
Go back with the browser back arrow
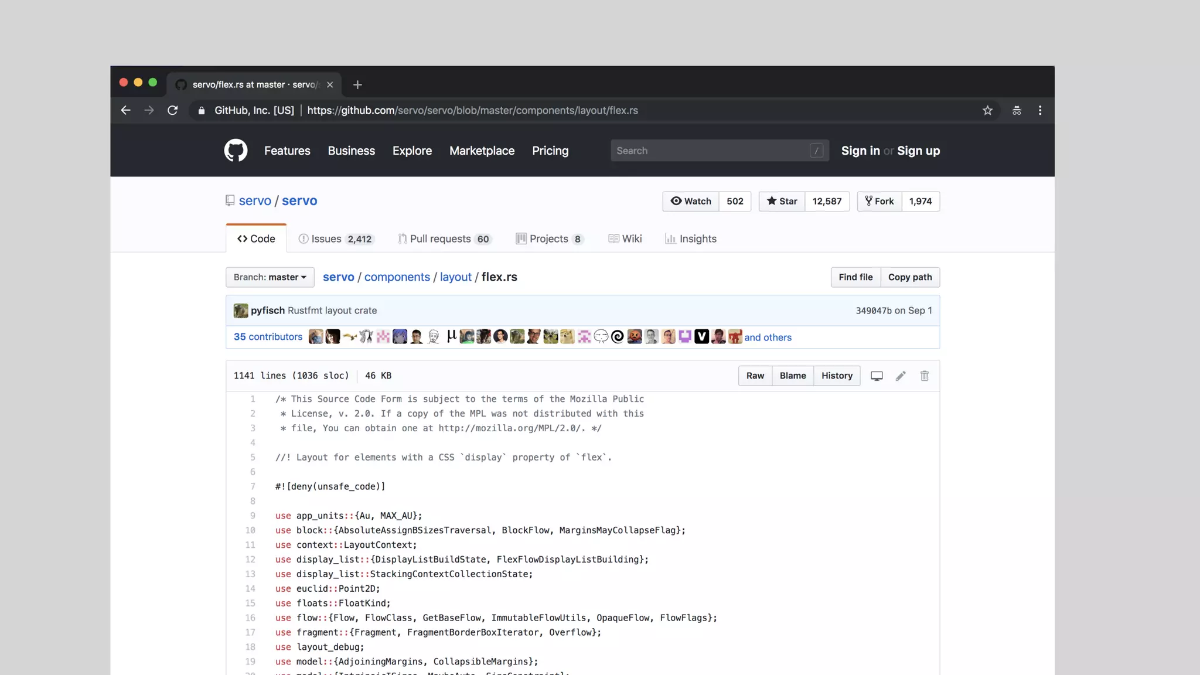pos(125,110)
